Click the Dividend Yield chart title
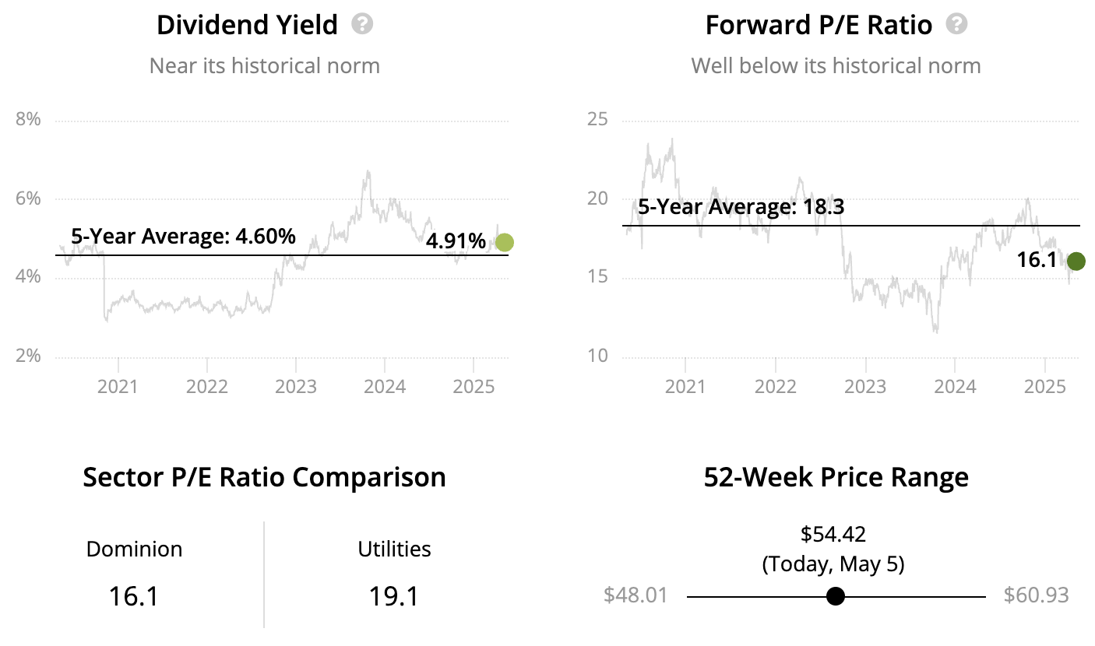The height and width of the screenshot is (646, 1095). point(247,25)
